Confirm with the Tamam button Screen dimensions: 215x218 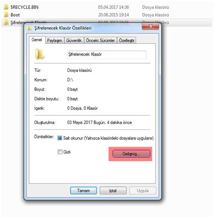83,190
